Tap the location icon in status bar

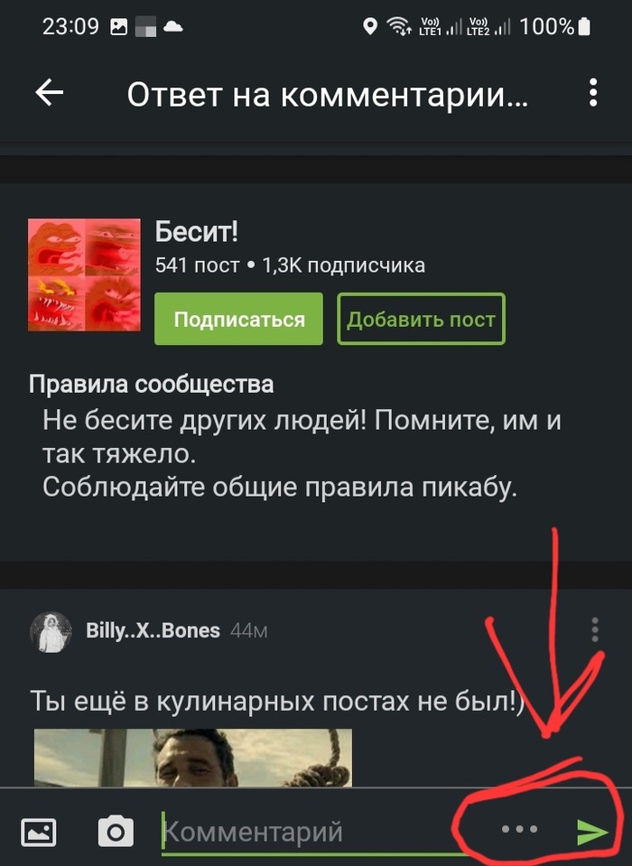370,26
